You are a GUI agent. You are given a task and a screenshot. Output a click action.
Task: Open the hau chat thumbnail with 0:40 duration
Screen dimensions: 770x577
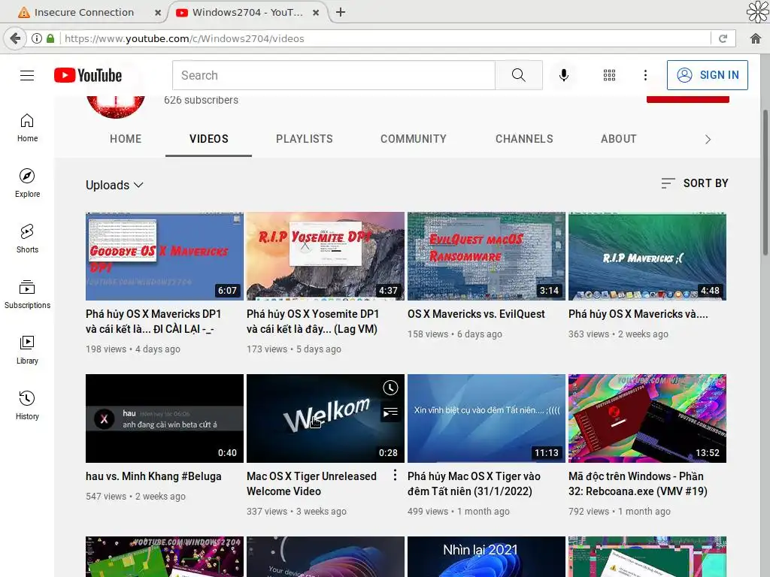tap(165, 418)
